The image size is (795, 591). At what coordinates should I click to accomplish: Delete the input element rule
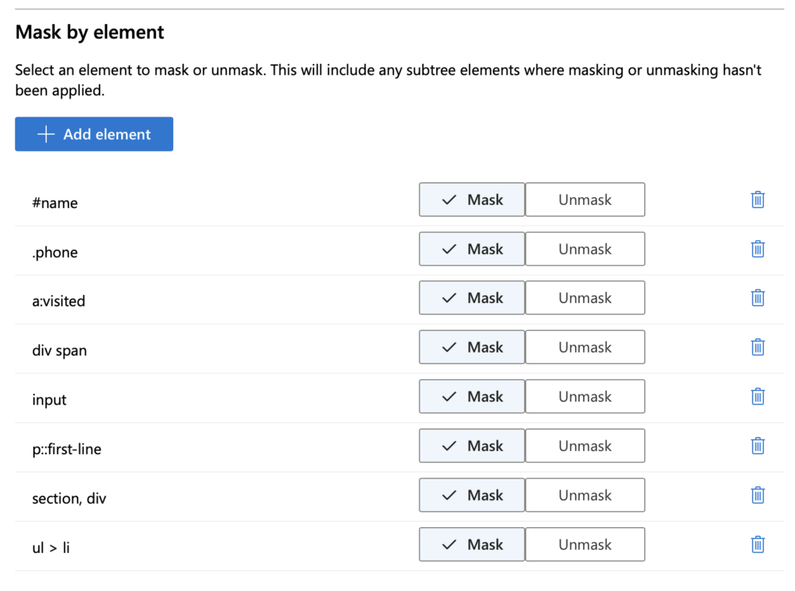[758, 397]
